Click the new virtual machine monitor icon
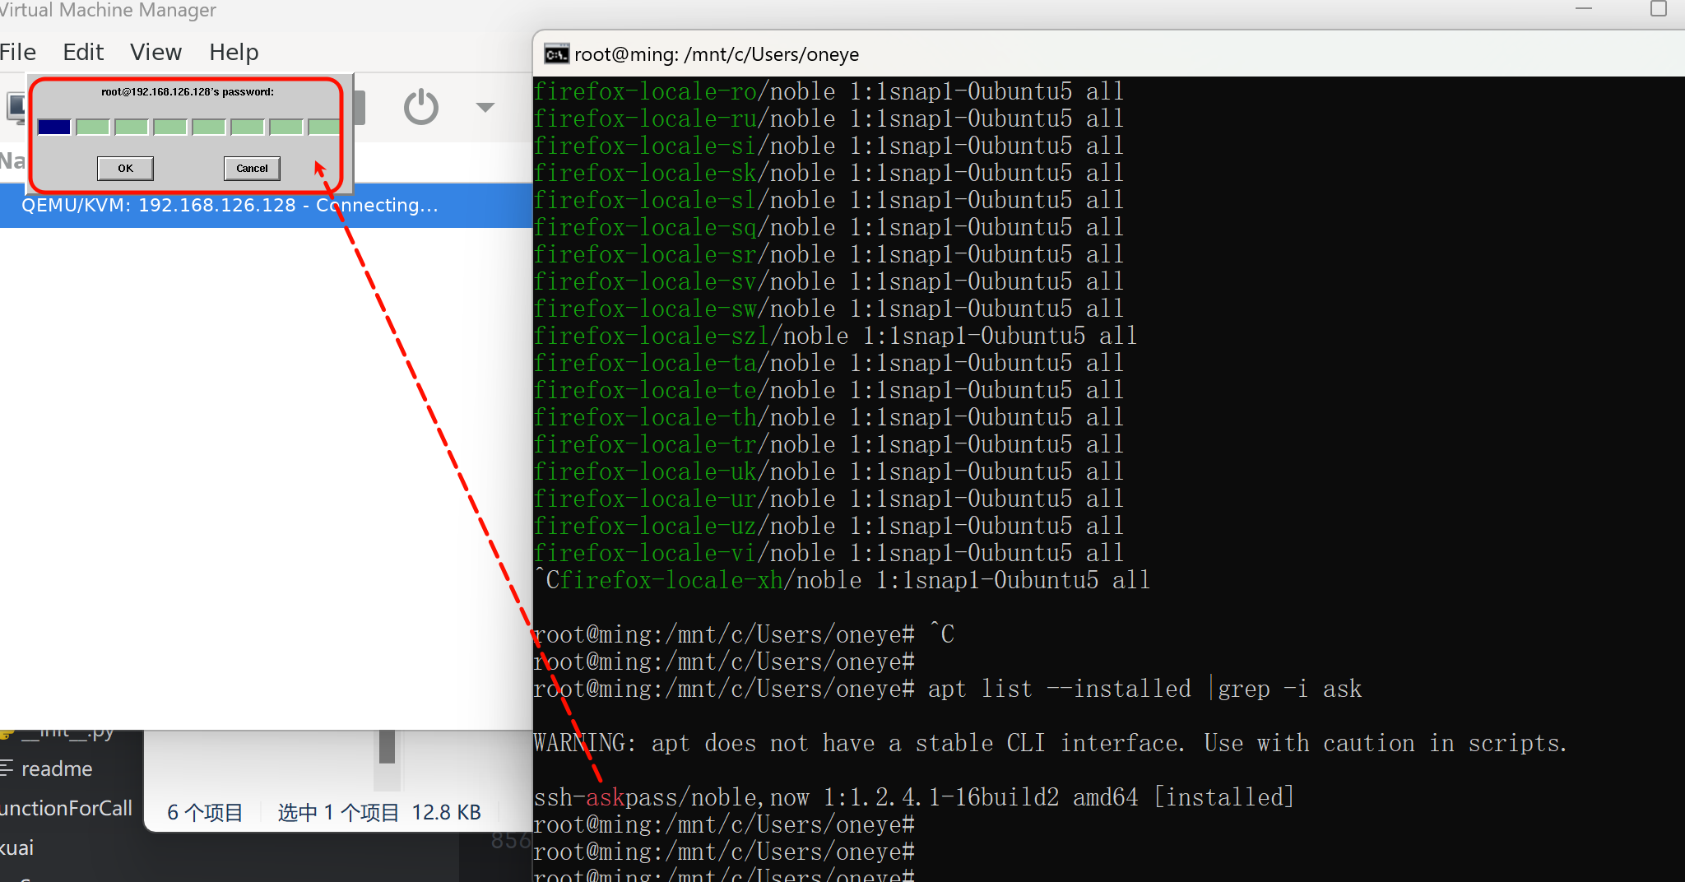1685x882 pixels. (x=15, y=107)
